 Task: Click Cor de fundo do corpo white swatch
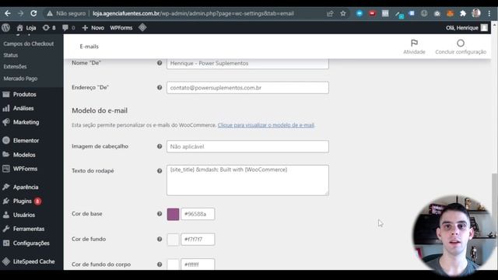click(173, 264)
